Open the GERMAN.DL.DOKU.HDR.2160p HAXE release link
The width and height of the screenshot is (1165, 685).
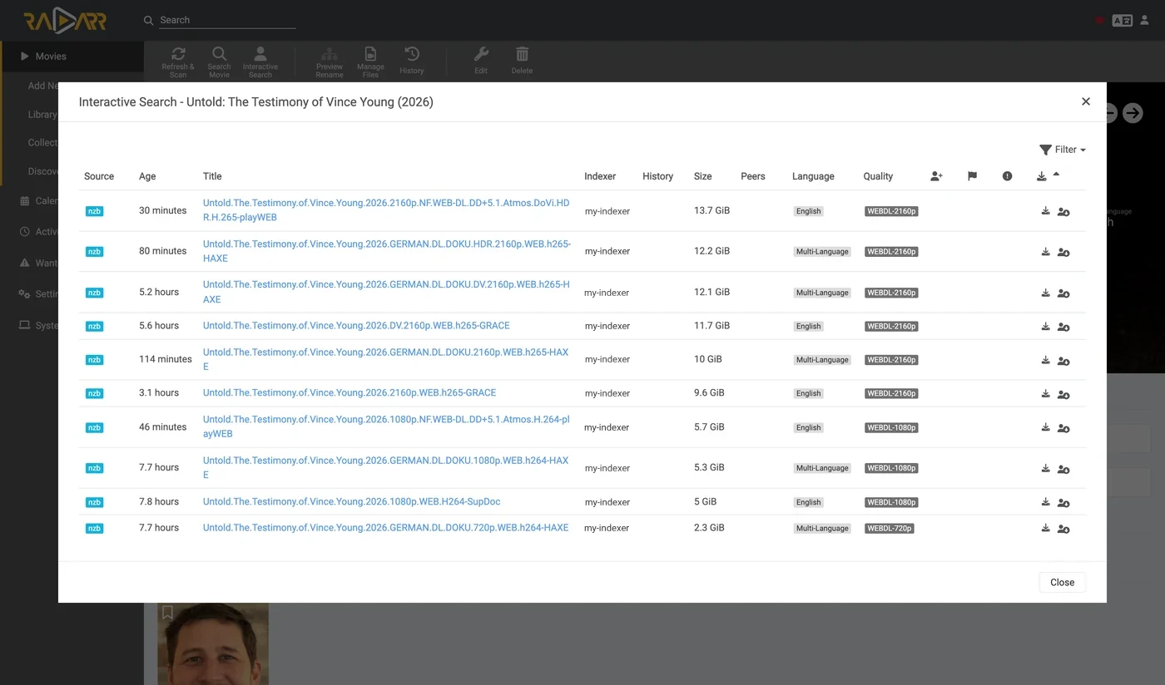coord(387,251)
